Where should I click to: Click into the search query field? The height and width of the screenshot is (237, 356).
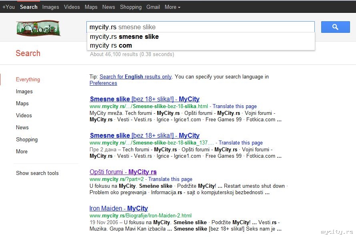[x=200, y=27]
